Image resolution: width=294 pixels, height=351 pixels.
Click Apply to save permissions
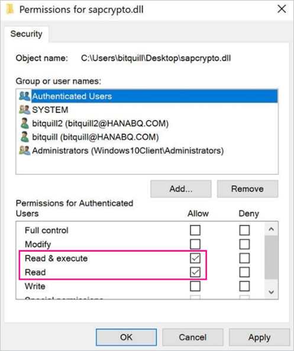[x=259, y=337]
